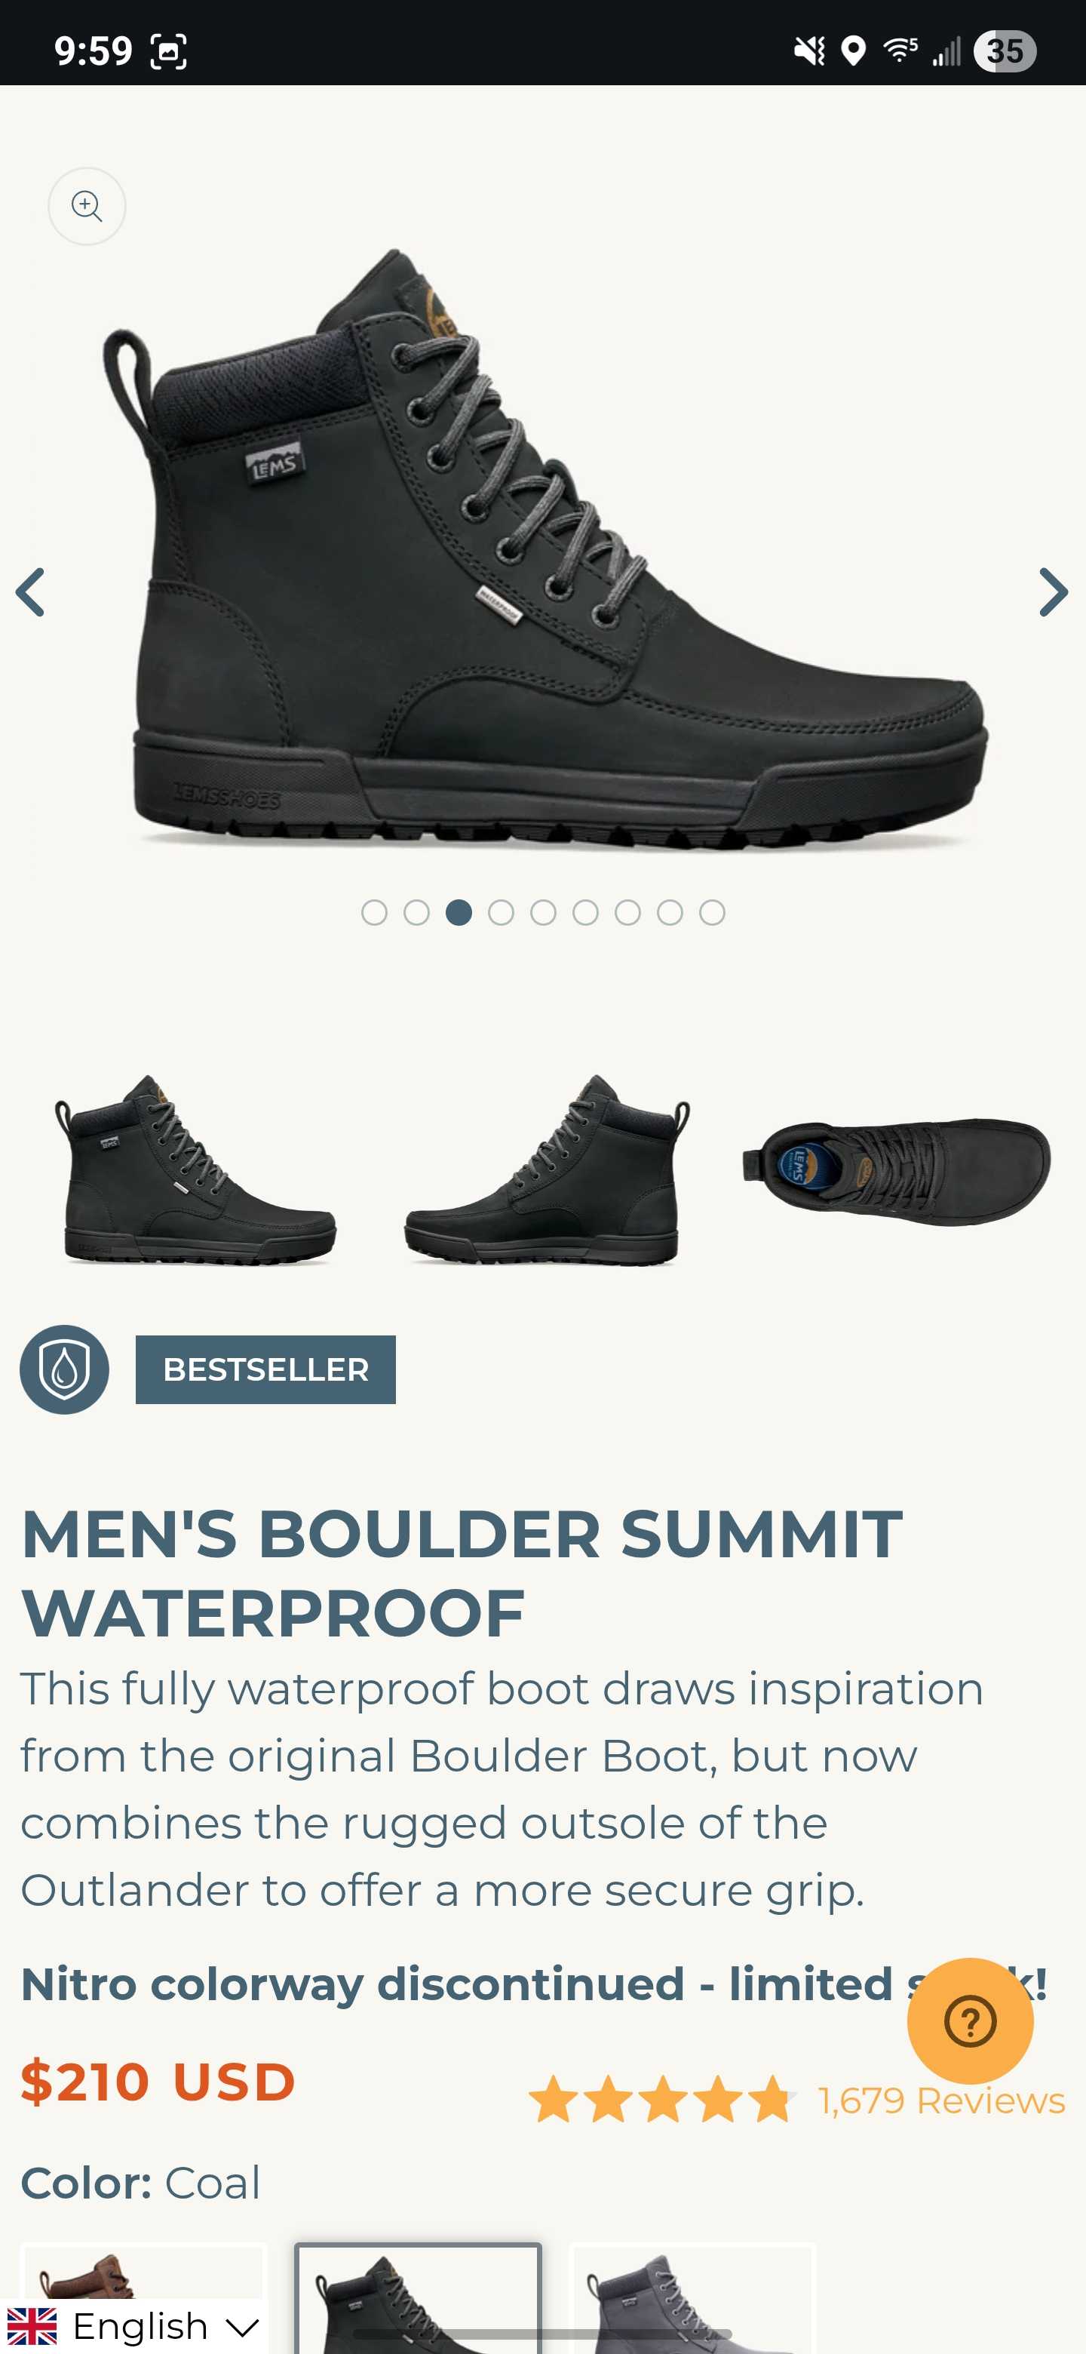This screenshot has height=2354, width=1086.
Task: Tap the Wi-Fi status bar icon
Action: (x=900, y=49)
